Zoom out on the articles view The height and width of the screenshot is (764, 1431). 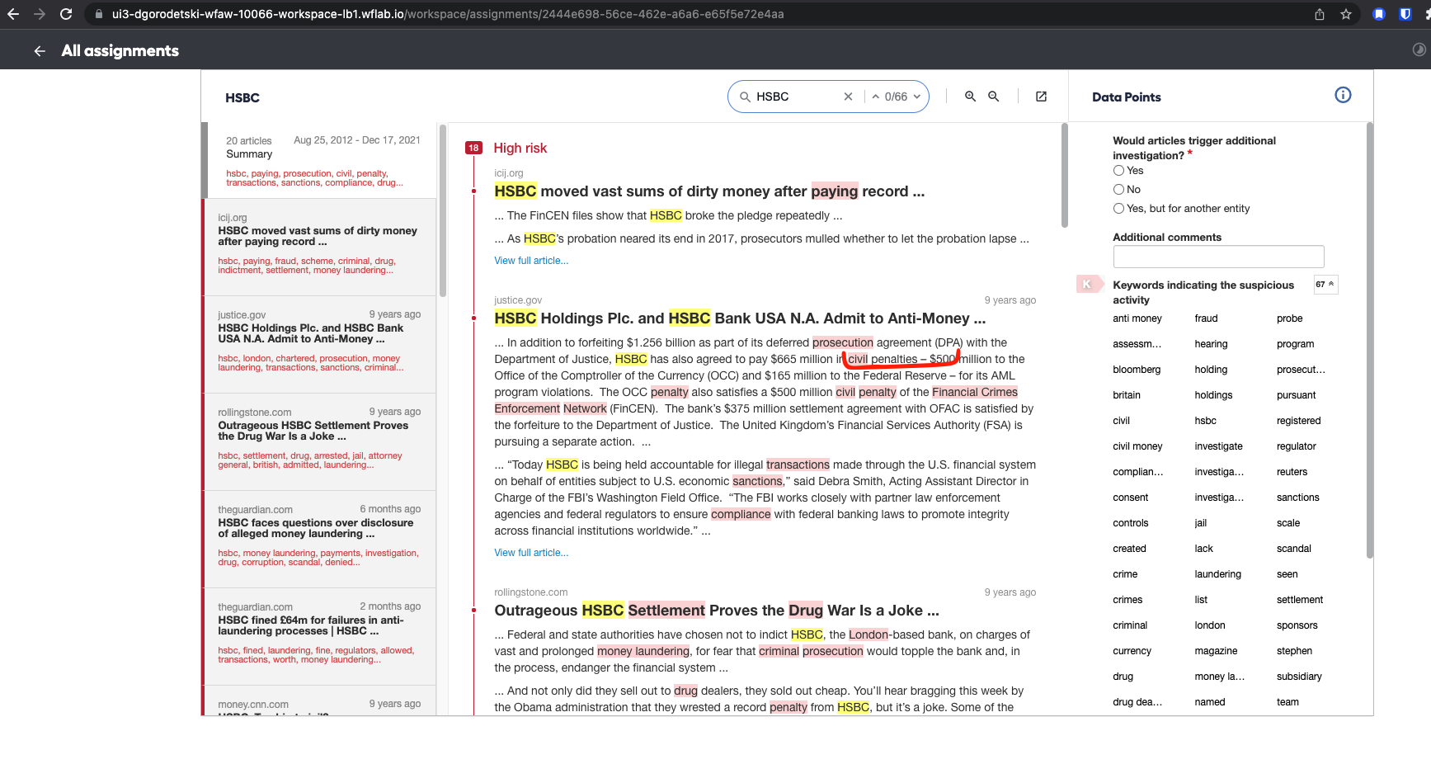point(994,97)
